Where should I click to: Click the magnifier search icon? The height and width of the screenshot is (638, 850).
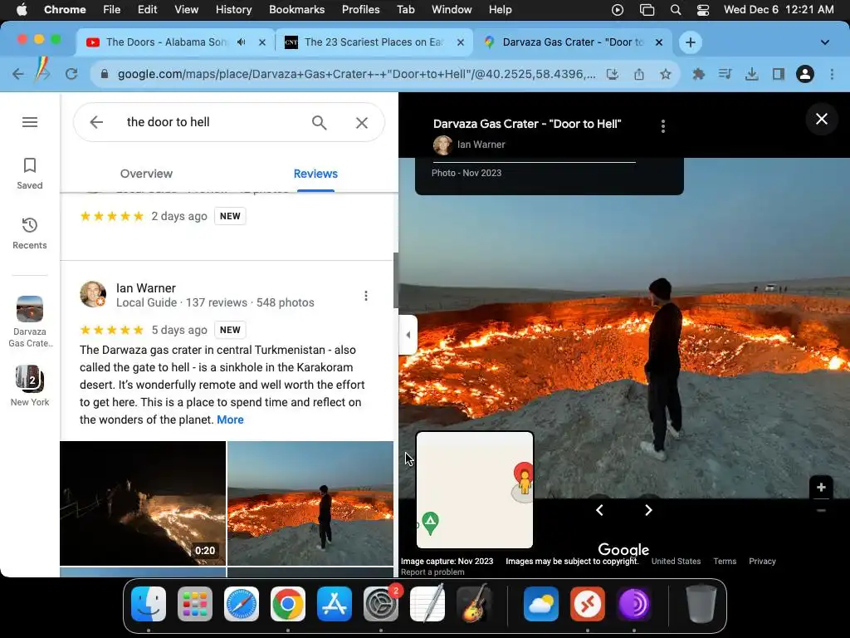320,123
